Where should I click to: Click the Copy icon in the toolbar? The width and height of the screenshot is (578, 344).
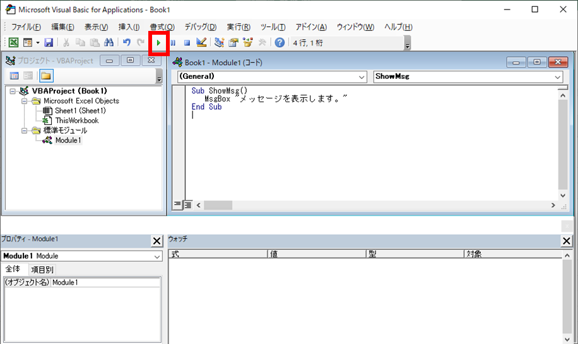80,43
